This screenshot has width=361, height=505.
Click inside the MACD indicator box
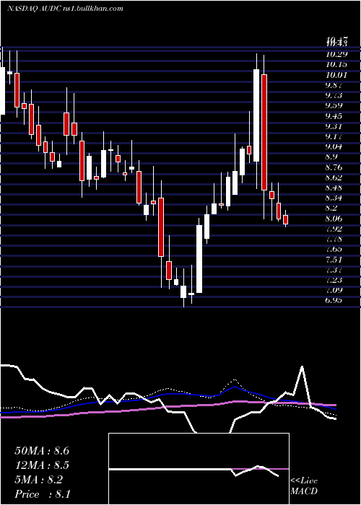tap(199, 469)
